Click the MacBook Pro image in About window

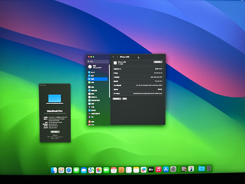(x=55, y=99)
